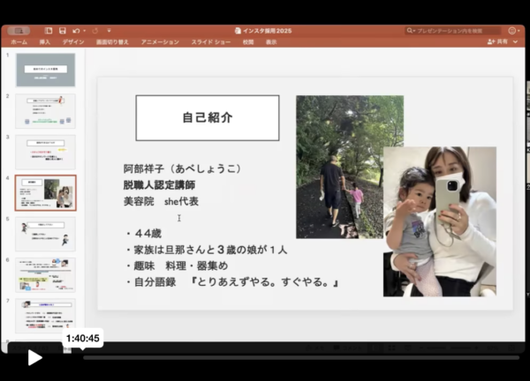Click the undo arrow icon

(76, 30)
